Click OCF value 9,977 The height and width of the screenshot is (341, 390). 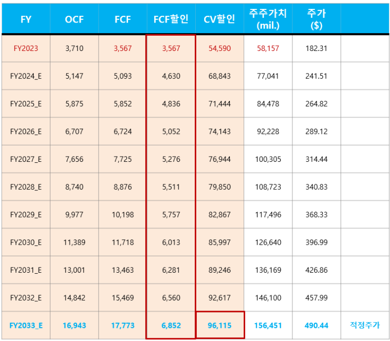[74, 214]
